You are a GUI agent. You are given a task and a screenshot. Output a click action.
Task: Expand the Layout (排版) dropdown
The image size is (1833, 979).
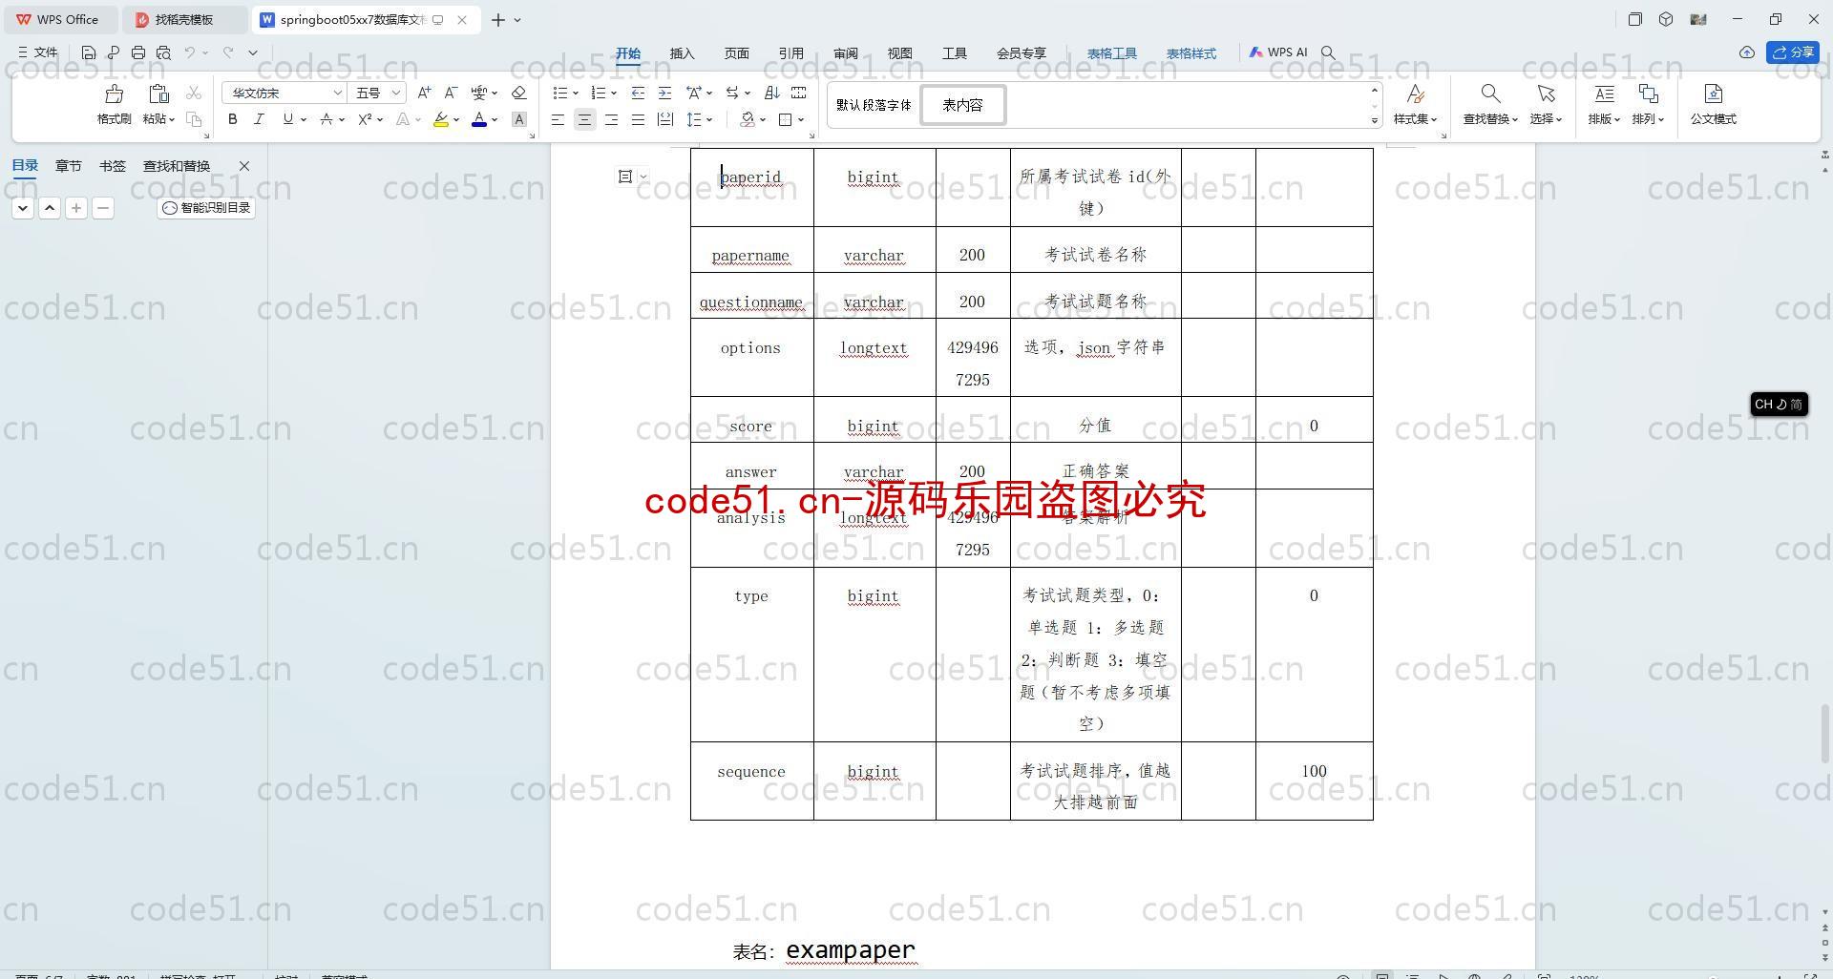pyautogui.click(x=1604, y=119)
